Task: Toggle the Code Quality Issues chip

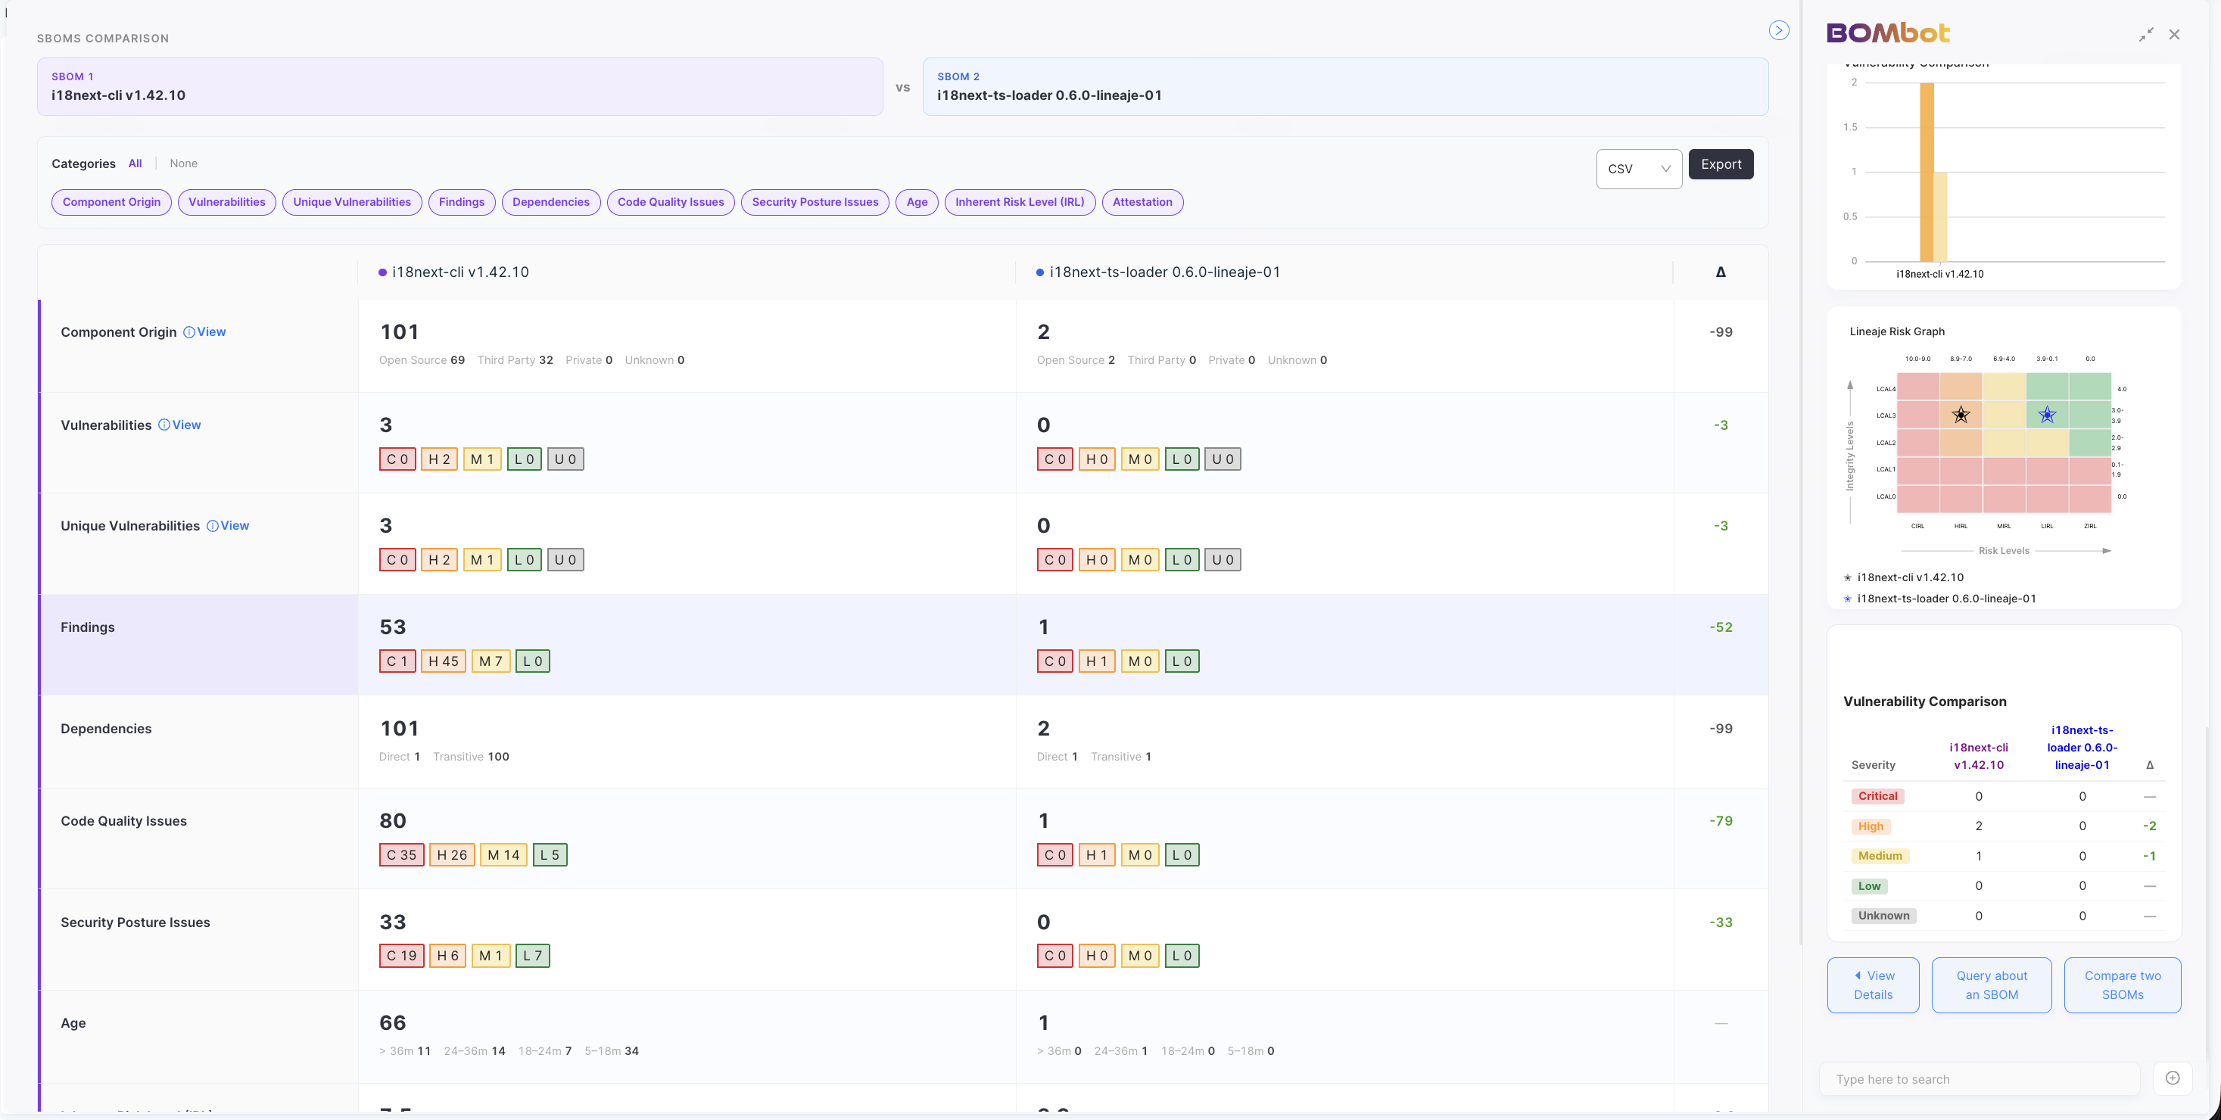Action: pyautogui.click(x=671, y=202)
